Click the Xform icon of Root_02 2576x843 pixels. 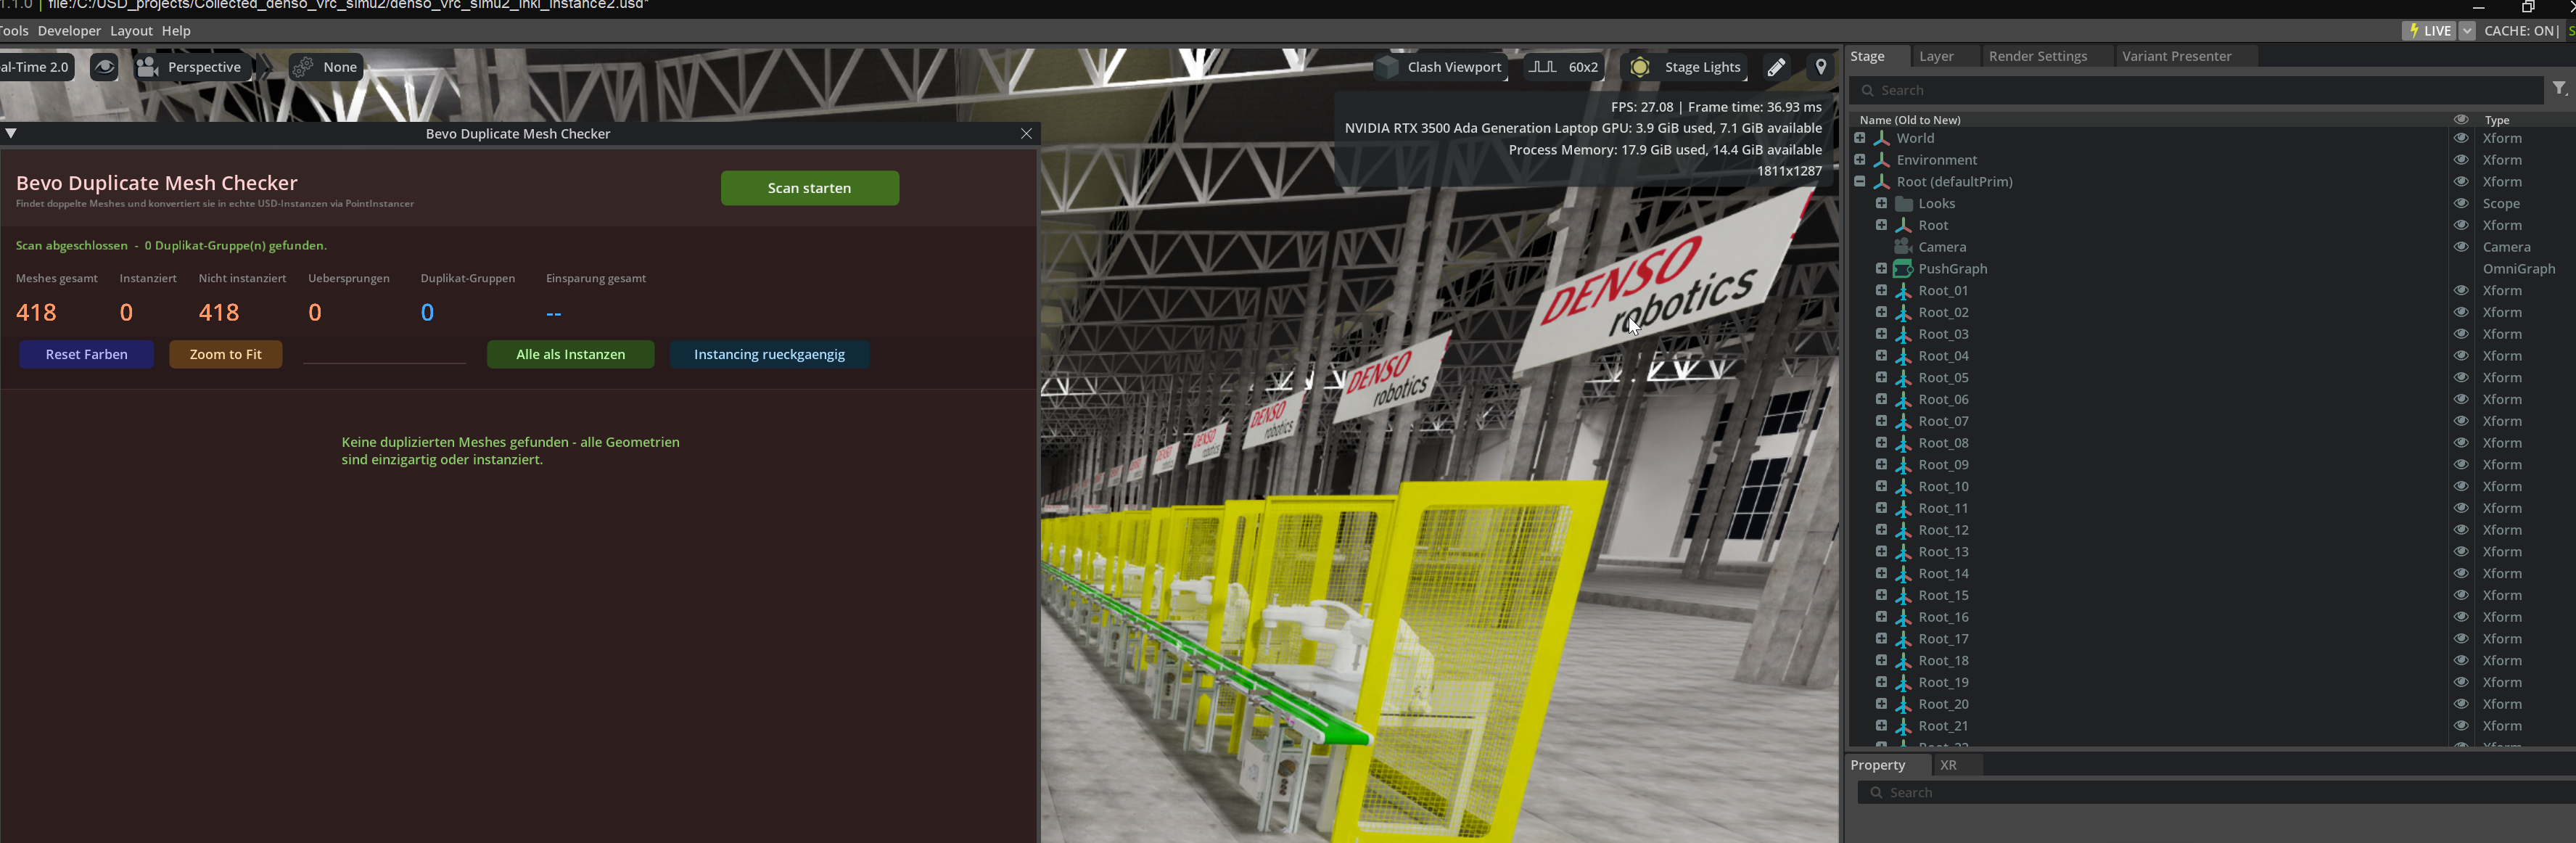pyautogui.click(x=1903, y=313)
